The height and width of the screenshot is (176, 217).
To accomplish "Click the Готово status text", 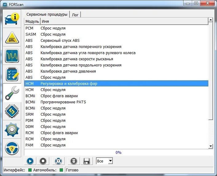I will pos(72,170).
